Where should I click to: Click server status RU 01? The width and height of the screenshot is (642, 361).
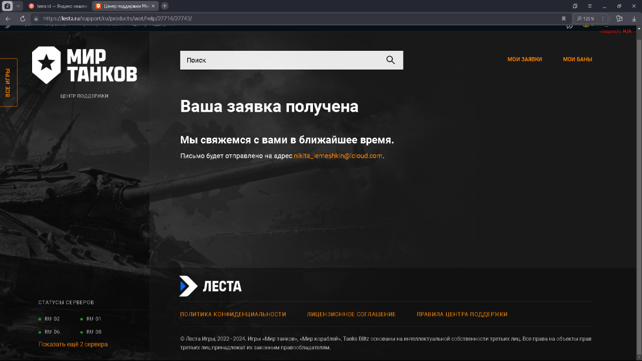(91, 319)
